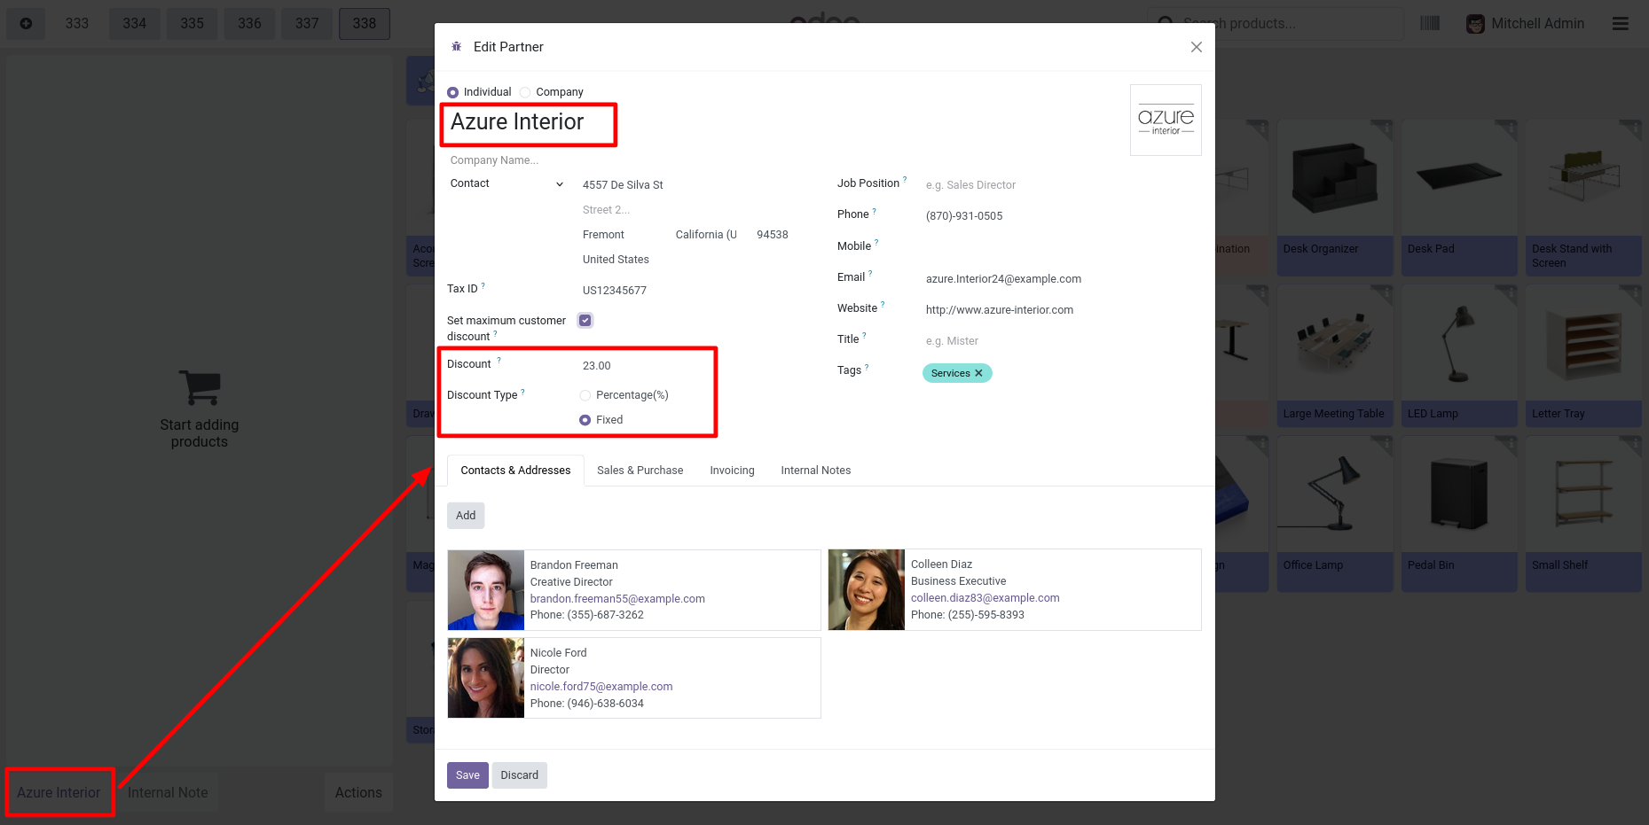Open the hamburger menu in top bar
This screenshot has width=1649, height=825.
1620,23
